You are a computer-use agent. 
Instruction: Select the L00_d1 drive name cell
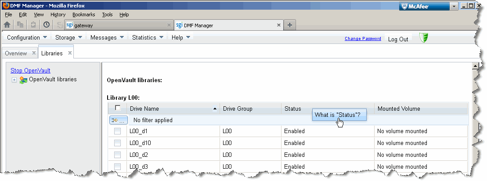(173, 131)
